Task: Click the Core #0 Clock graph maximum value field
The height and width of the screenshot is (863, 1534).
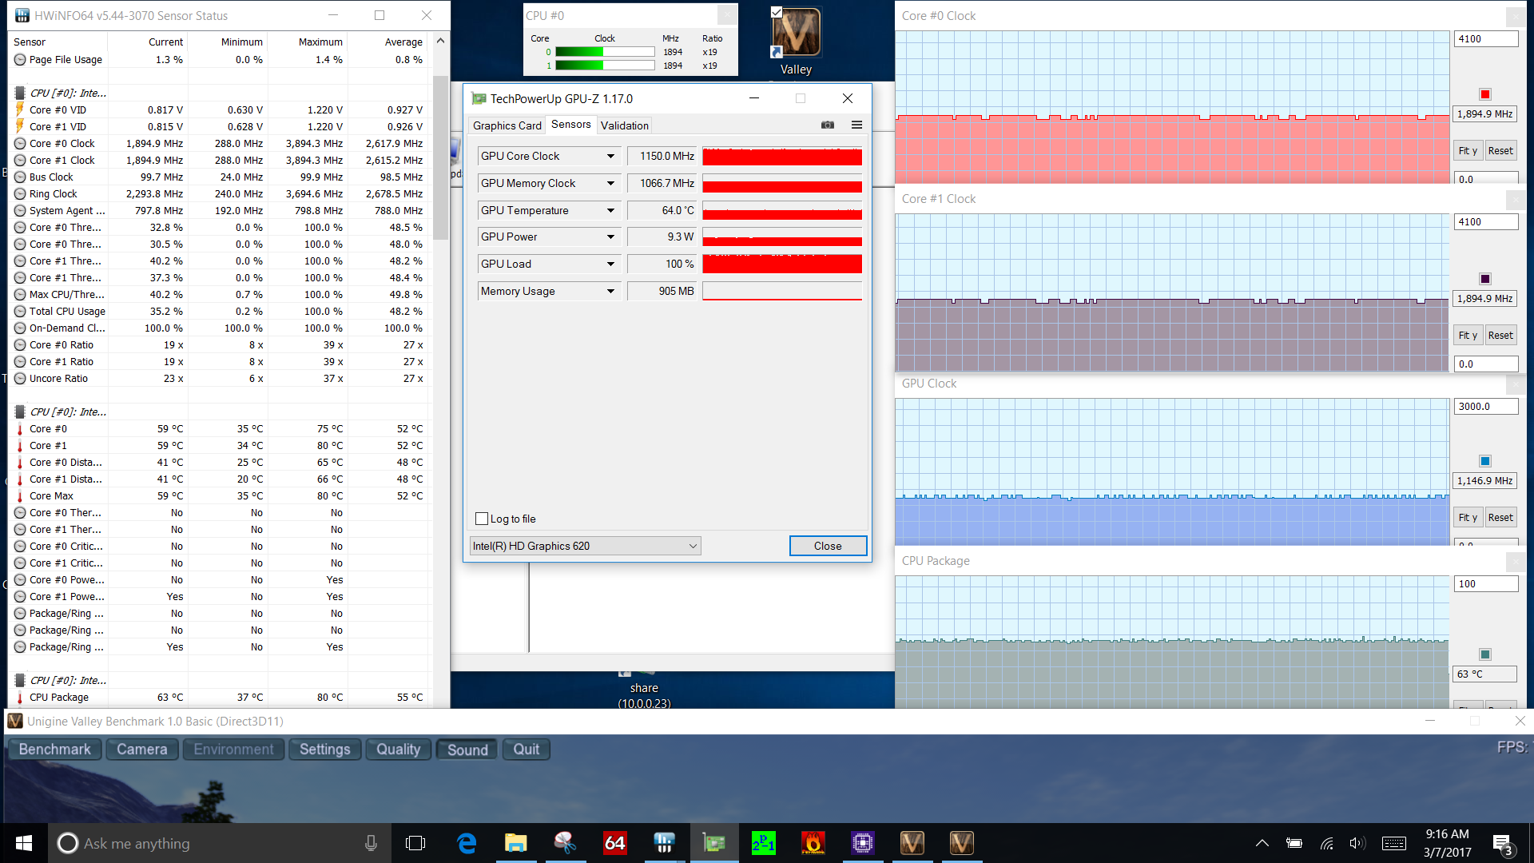Action: click(x=1484, y=39)
